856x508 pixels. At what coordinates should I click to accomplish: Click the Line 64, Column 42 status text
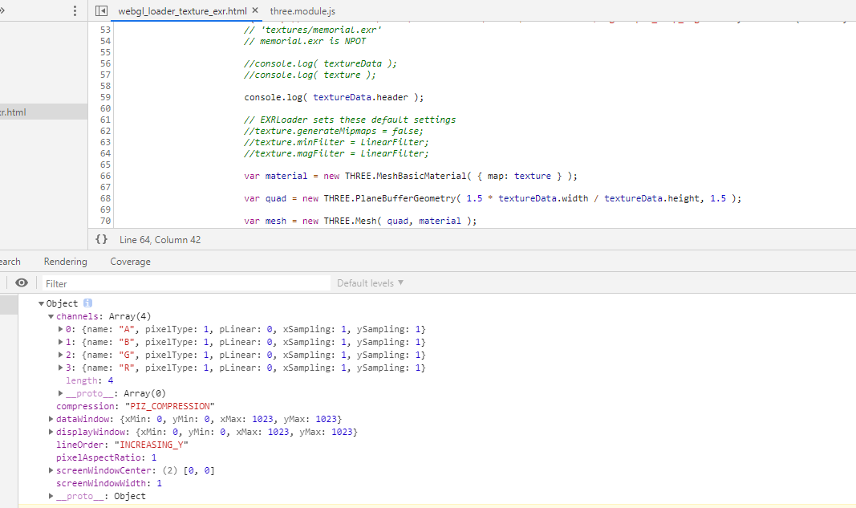160,240
